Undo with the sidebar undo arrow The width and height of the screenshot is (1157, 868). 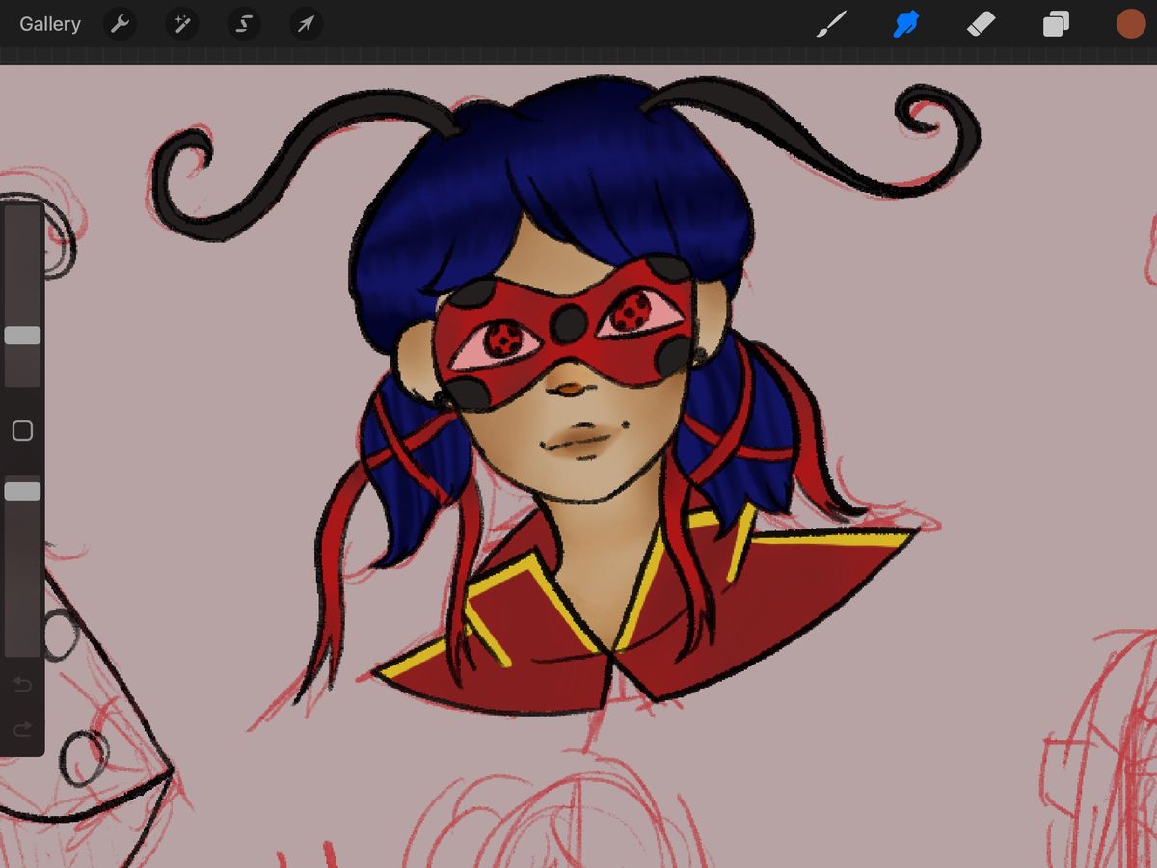tap(22, 685)
